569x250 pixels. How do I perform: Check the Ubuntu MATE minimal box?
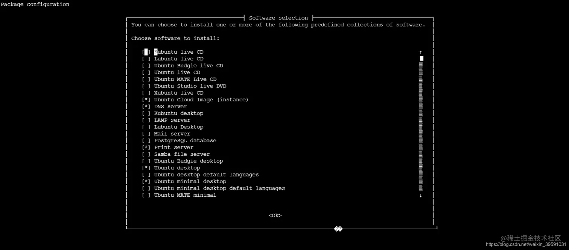[146, 195]
